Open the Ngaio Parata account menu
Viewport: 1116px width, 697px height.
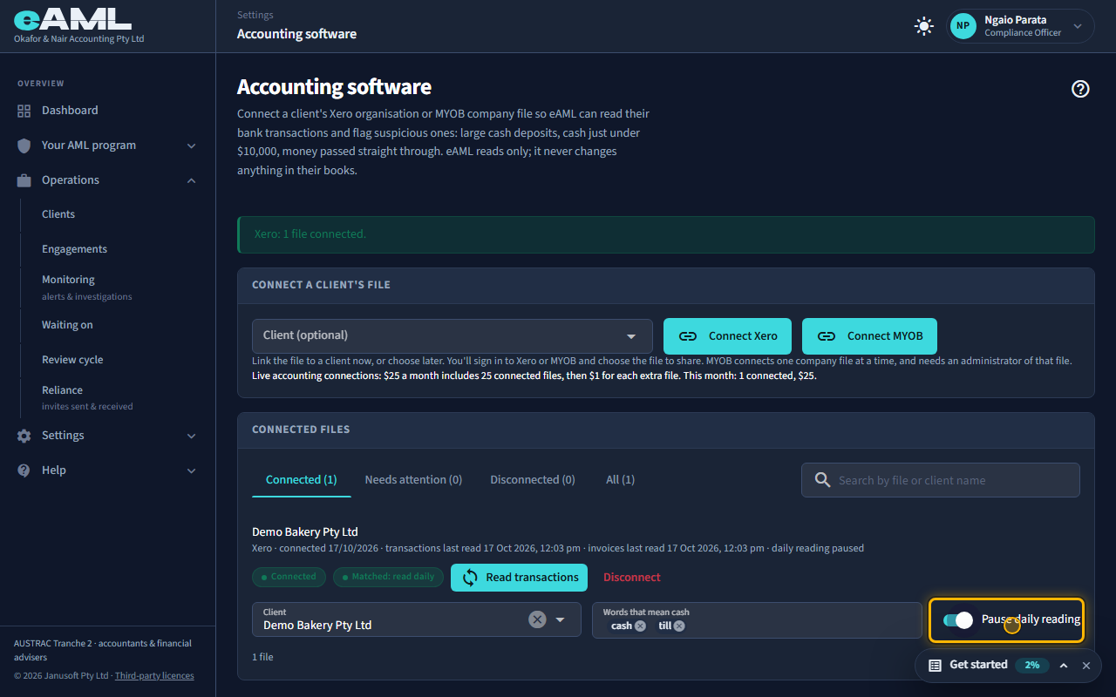pyautogui.click(x=1022, y=26)
